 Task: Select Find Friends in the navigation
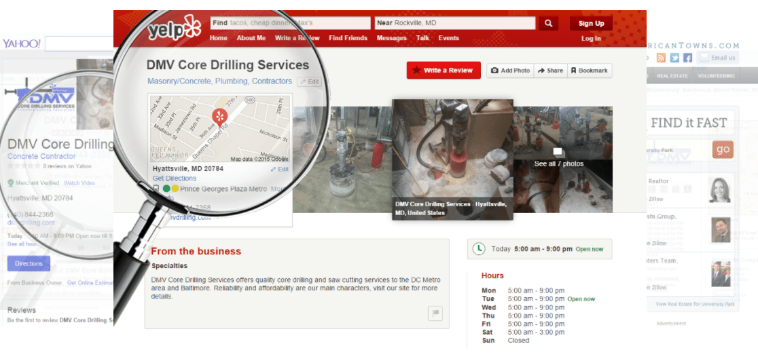pyautogui.click(x=348, y=38)
